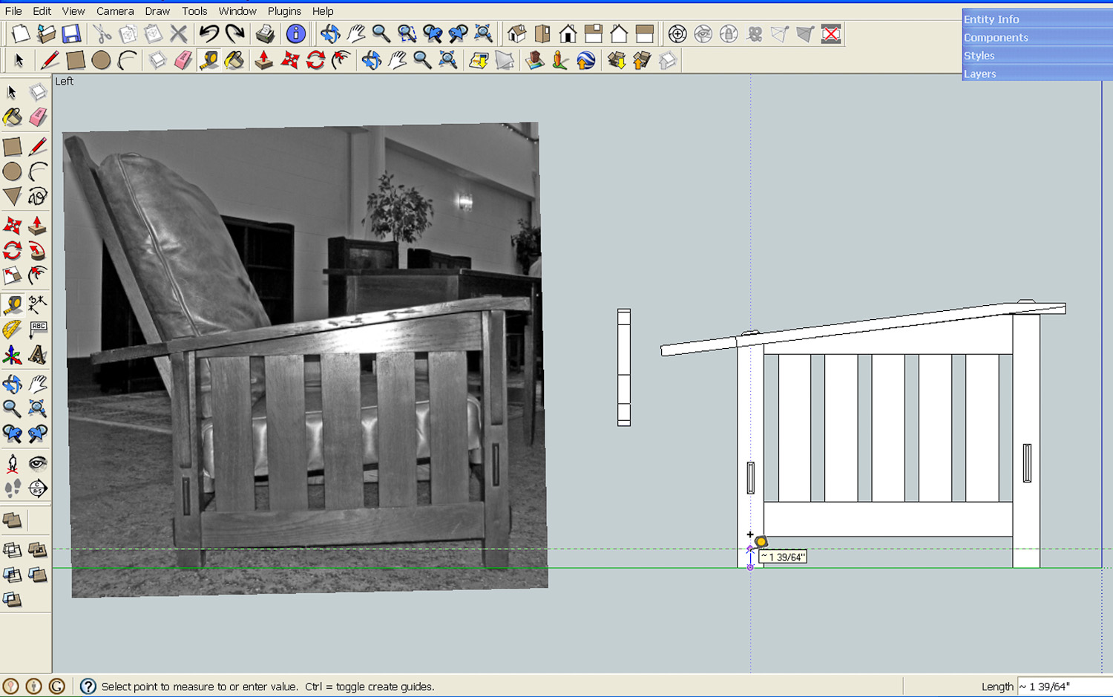Click the Cut scissors icon
This screenshot has width=1113, height=697.
102,34
